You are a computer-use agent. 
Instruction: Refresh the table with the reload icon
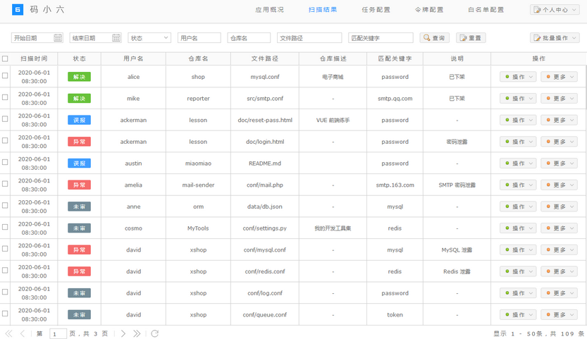pos(154,333)
